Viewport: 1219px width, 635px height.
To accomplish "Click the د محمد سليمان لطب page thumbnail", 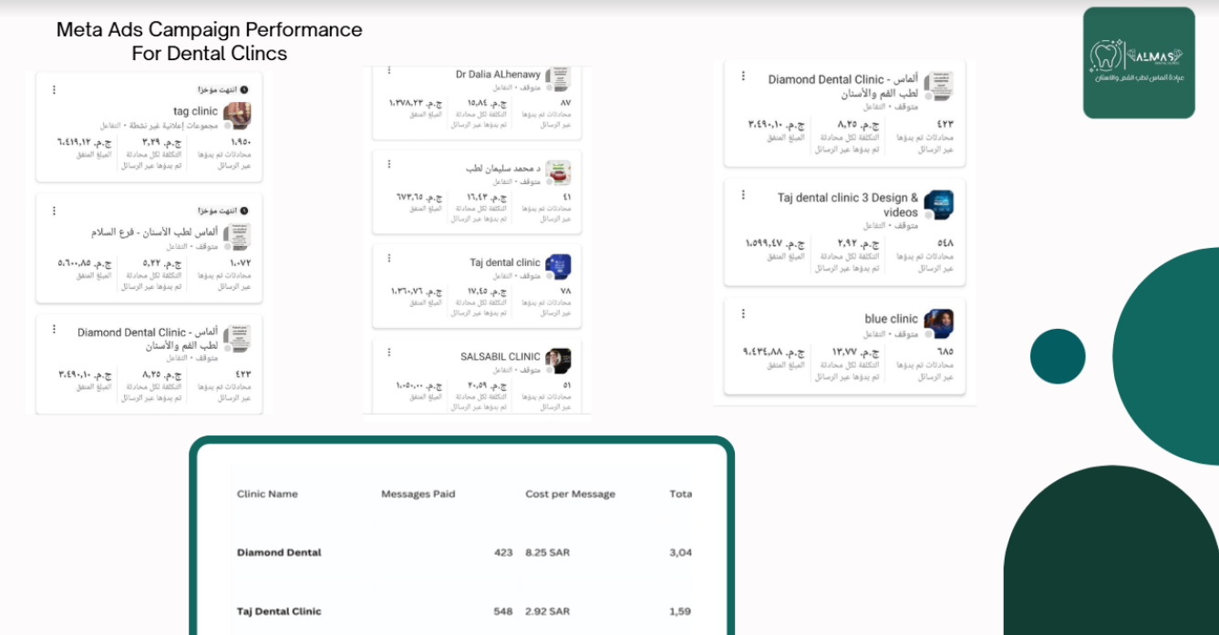I will [x=558, y=172].
